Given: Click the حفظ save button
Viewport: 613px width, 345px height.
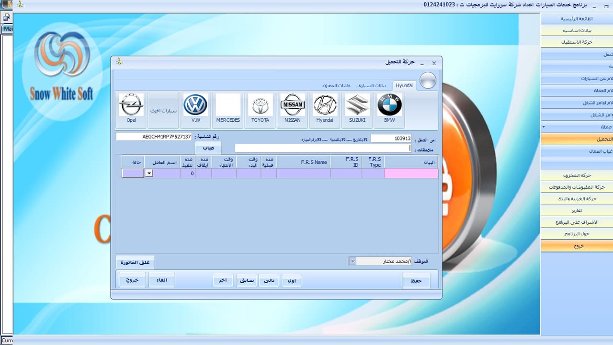Looking at the screenshot, I should coord(416,280).
